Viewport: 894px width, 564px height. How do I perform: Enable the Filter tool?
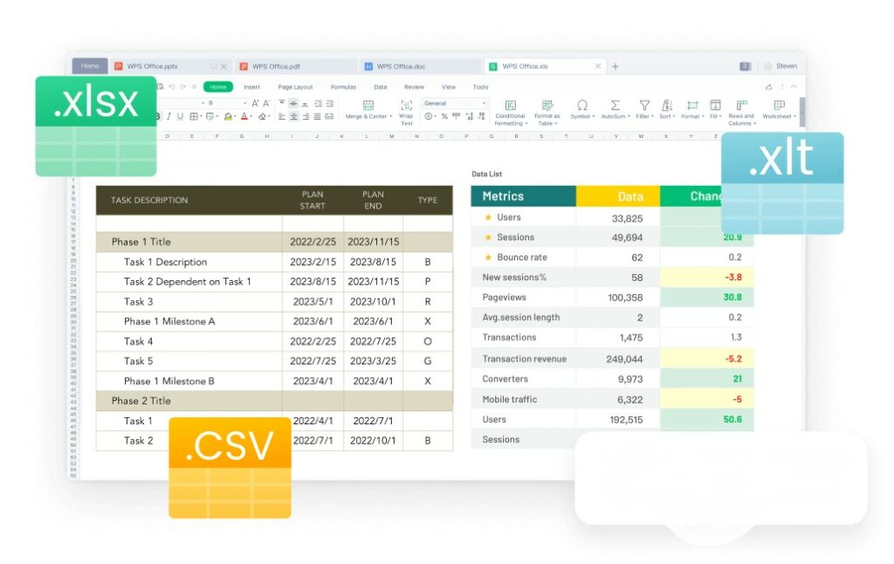pos(644,106)
